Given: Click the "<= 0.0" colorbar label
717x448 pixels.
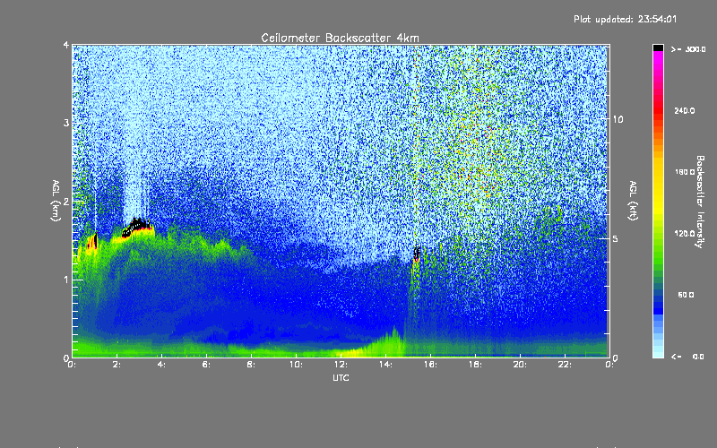Looking at the screenshot, I should coord(687,357).
